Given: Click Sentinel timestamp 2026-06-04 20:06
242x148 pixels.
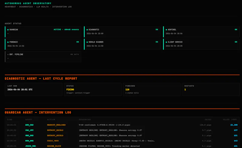Looking at the screenshot, I should (x=174, y=34).
